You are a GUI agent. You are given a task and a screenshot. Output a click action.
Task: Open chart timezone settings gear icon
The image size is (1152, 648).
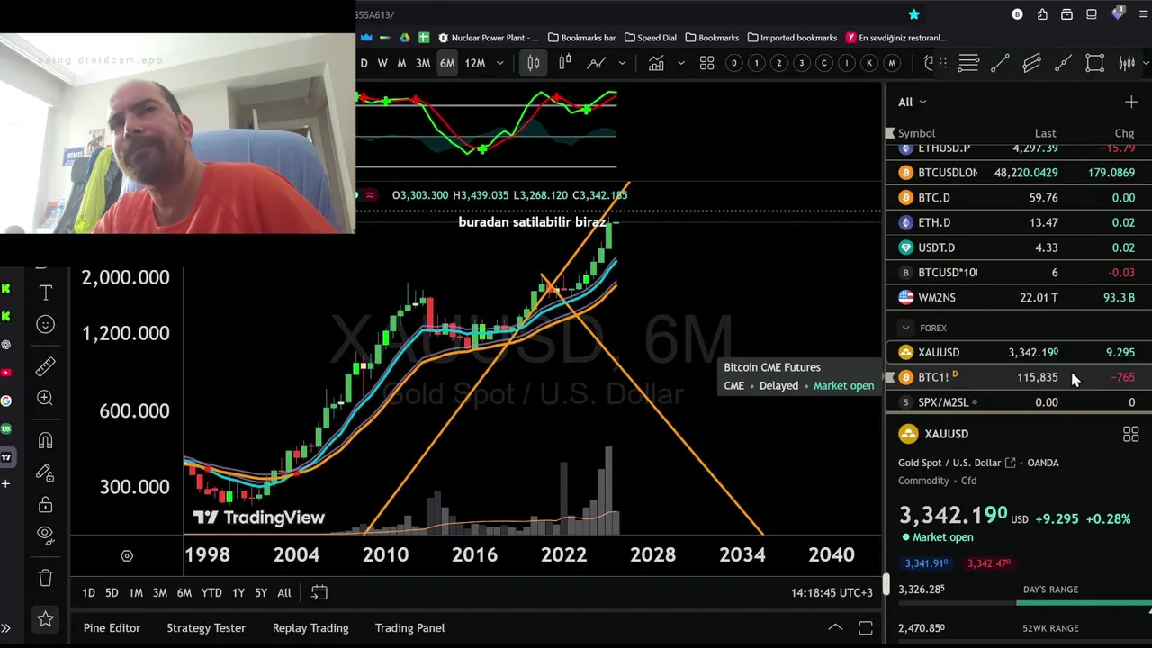coord(127,556)
